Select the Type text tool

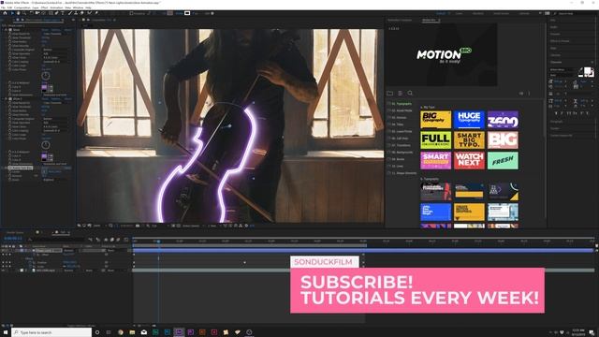click(x=63, y=13)
